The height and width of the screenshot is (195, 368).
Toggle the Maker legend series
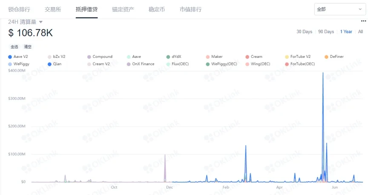pyautogui.click(x=214, y=57)
